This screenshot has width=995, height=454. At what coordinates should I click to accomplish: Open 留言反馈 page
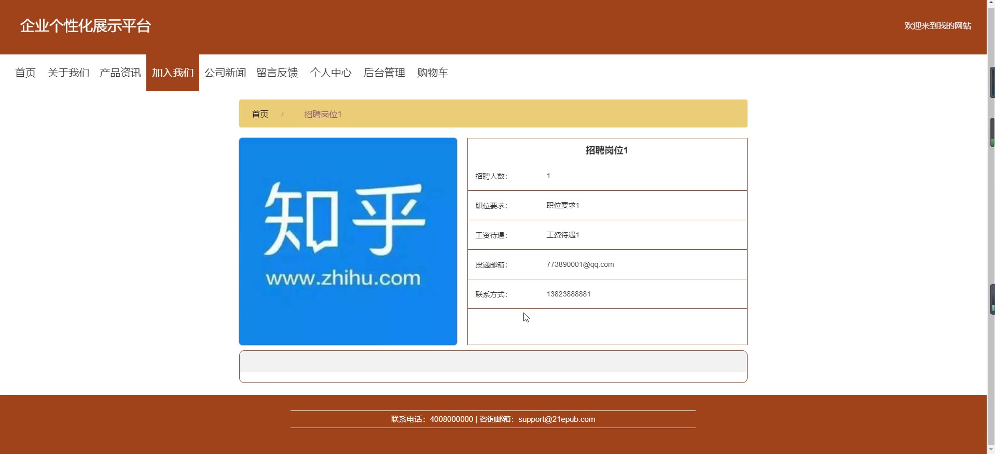(278, 73)
